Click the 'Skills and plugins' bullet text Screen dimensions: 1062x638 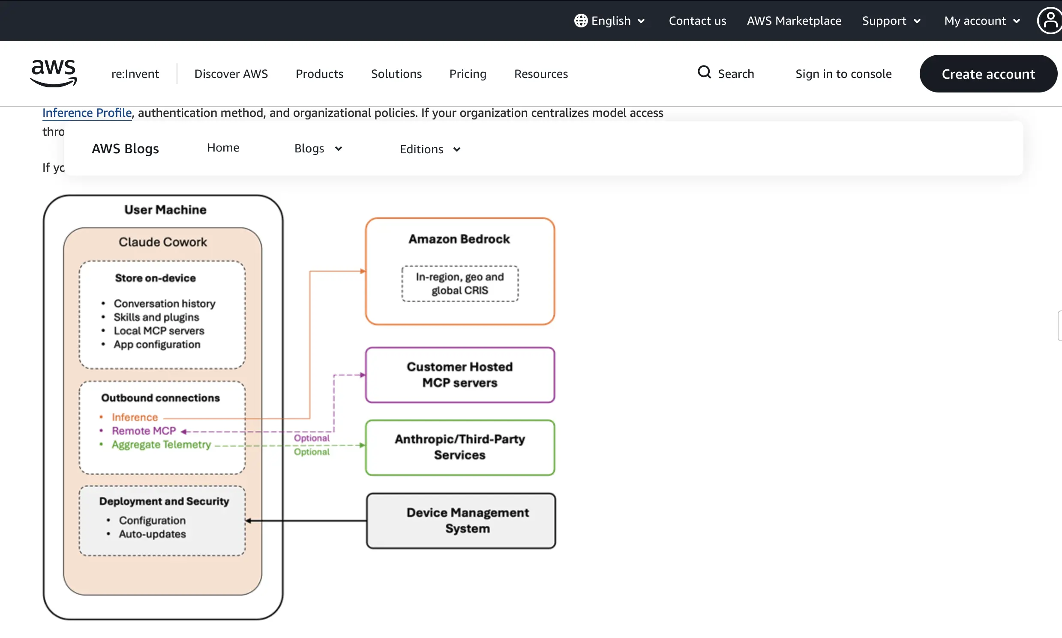(156, 317)
